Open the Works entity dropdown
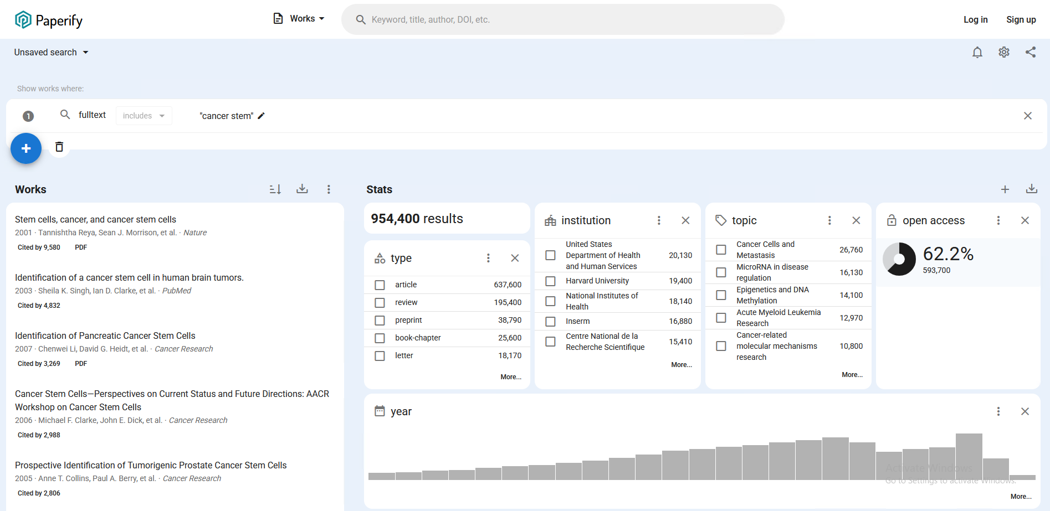Viewport: 1050px width, 511px height. point(299,19)
